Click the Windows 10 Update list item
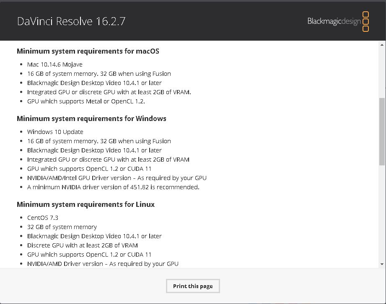This screenshot has width=386, height=304. tap(55, 132)
